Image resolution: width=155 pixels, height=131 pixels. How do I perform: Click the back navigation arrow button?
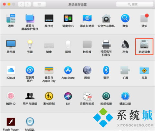pos(21,4)
